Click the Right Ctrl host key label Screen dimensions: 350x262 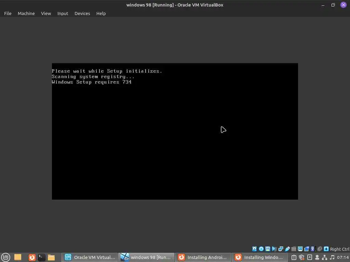340,249
